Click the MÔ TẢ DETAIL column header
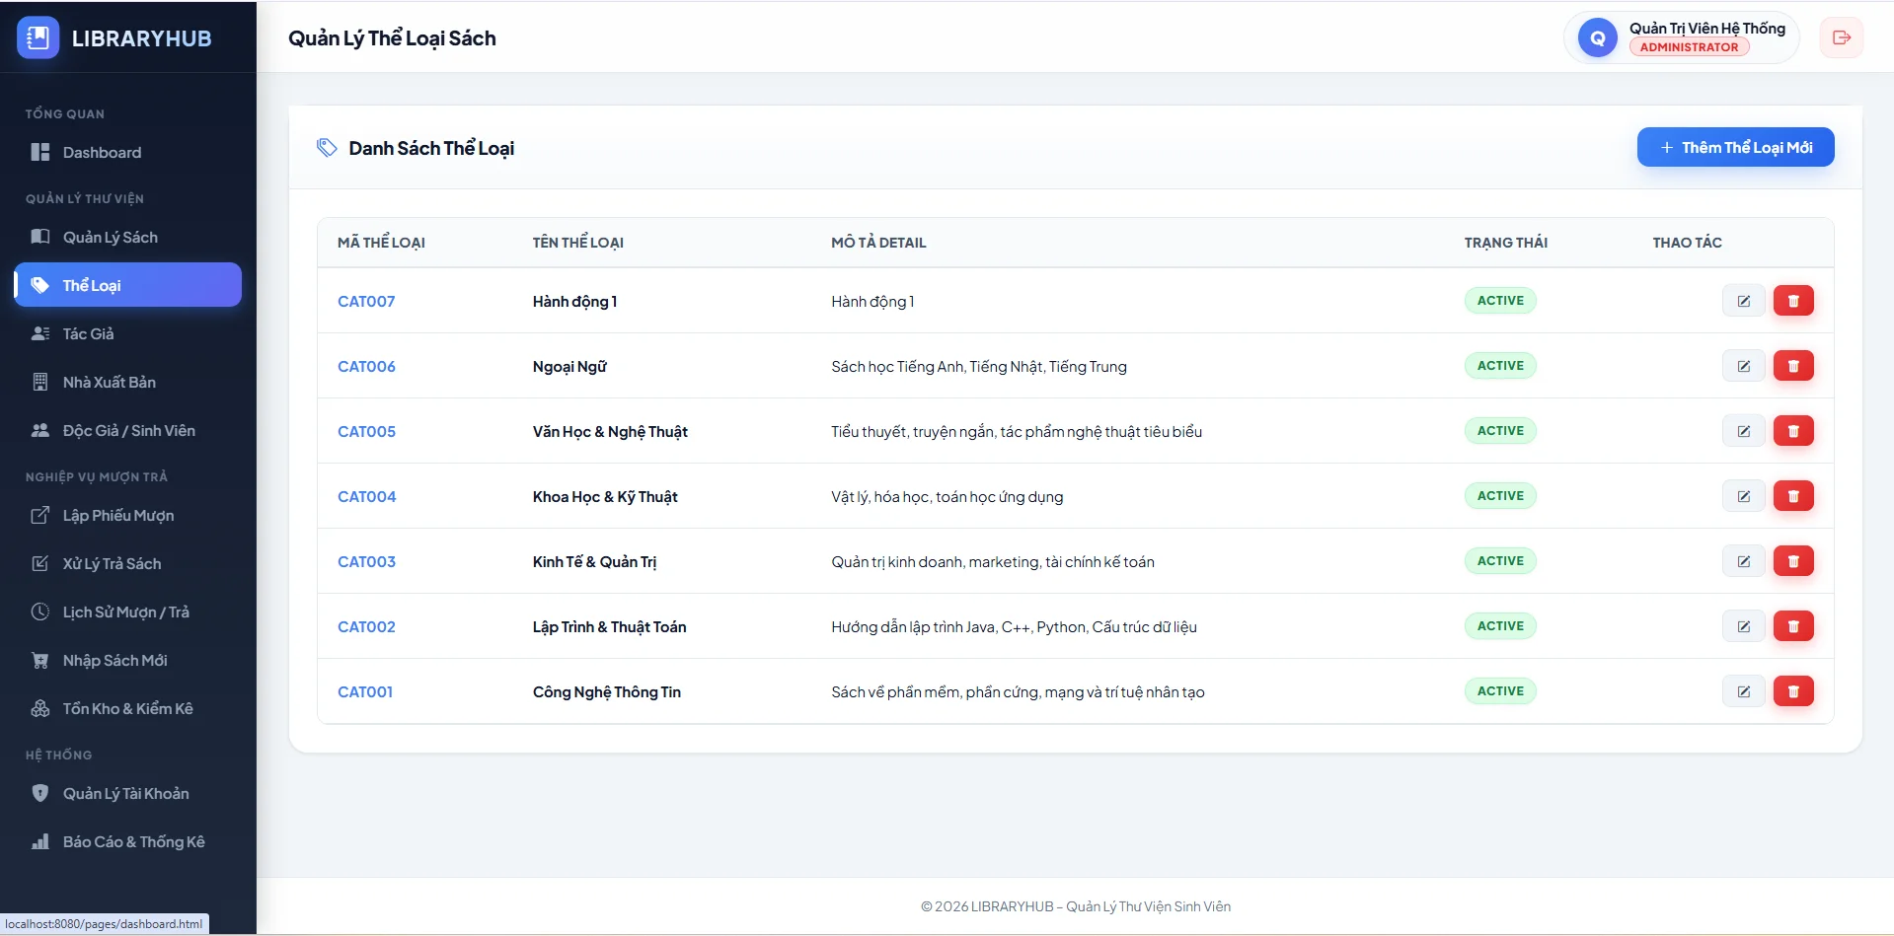1894x936 pixels. click(878, 243)
